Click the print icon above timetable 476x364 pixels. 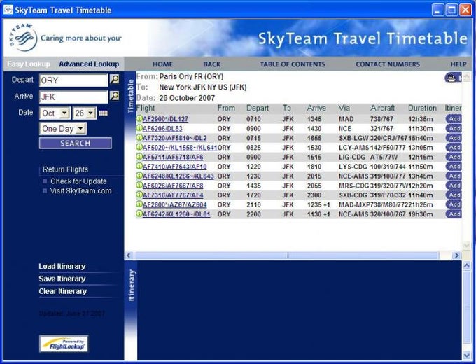point(453,78)
